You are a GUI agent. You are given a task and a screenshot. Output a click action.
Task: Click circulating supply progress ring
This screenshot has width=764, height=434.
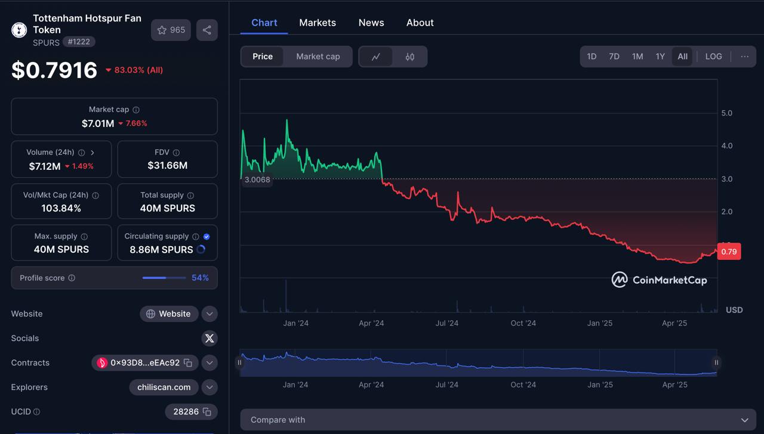click(201, 250)
